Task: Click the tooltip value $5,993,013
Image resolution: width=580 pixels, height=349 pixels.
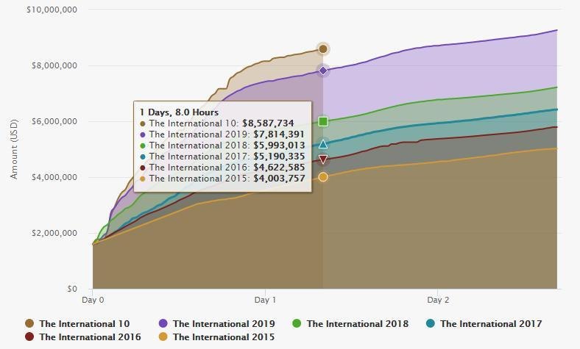Action: (279, 145)
